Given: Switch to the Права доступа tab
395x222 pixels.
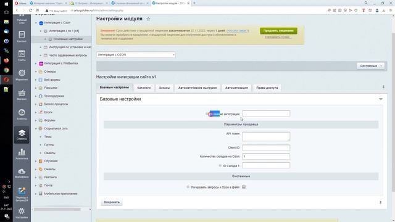Looking at the screenshot, I should [x=267, y=88].
